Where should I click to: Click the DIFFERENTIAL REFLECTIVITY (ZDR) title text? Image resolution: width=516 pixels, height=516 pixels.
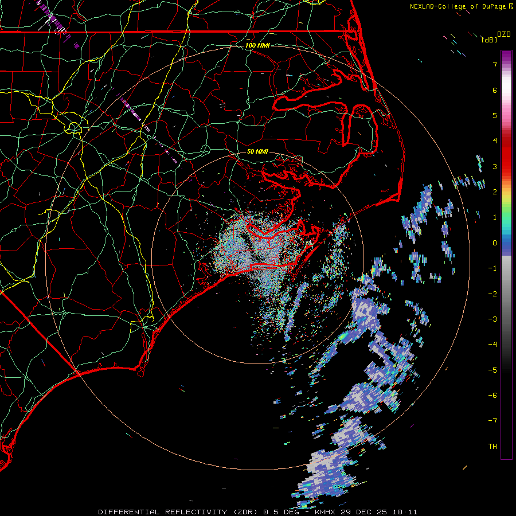pos(179,512)
